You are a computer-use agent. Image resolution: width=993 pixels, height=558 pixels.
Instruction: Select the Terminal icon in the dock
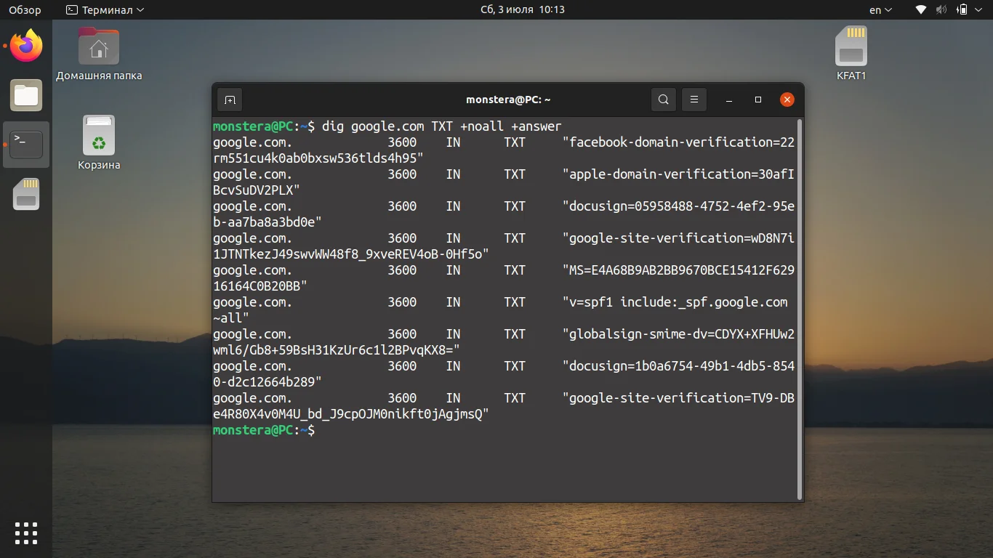pyautogui.click(x=26, y=144)
